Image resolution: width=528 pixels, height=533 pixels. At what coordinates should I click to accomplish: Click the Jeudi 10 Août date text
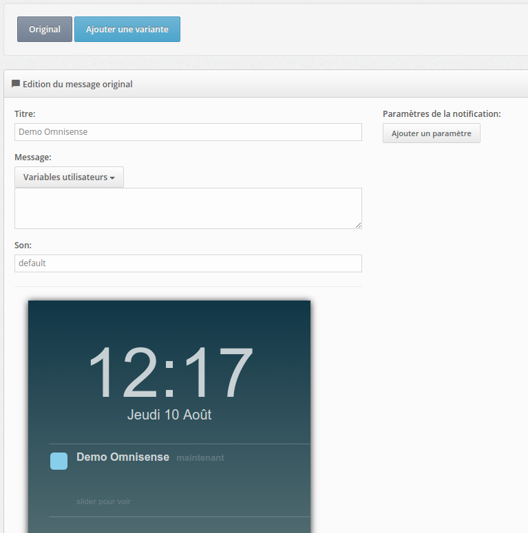pos(169,415)
